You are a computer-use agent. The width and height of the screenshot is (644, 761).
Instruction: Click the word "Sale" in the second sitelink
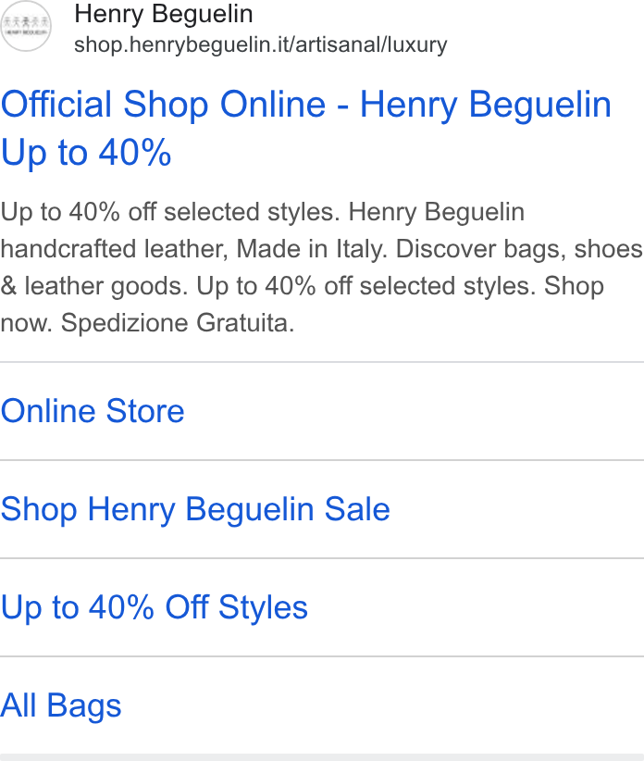click(x=357, y=509)
